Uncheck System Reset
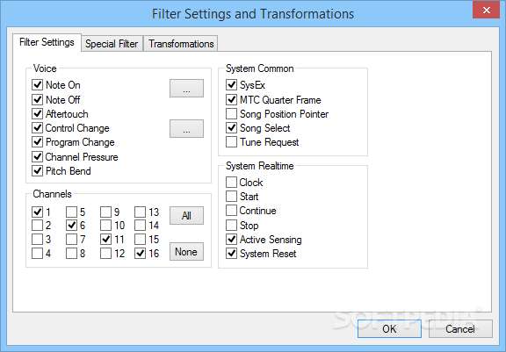506x352 pixels. (231, 254)
